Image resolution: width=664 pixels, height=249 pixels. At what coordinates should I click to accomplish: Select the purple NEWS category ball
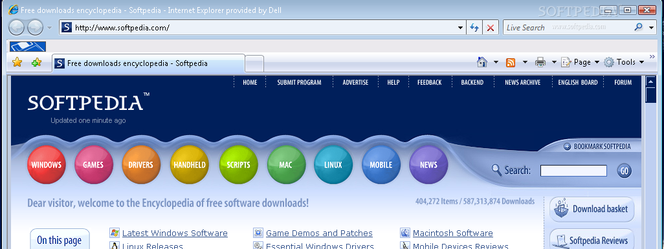pyautogui.click(x=428, y=165)
